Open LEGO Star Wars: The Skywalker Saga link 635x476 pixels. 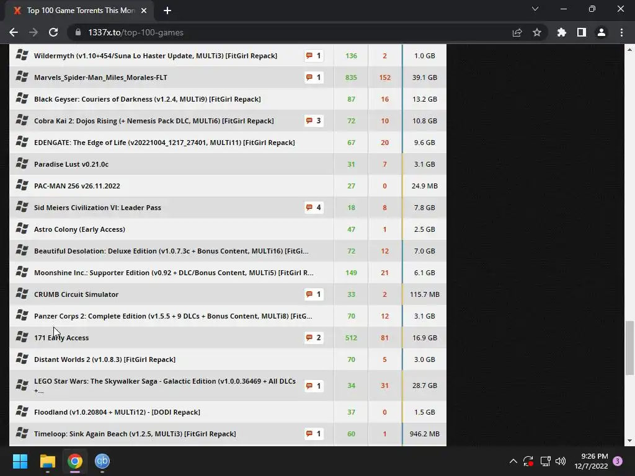[x=165, y=386]
